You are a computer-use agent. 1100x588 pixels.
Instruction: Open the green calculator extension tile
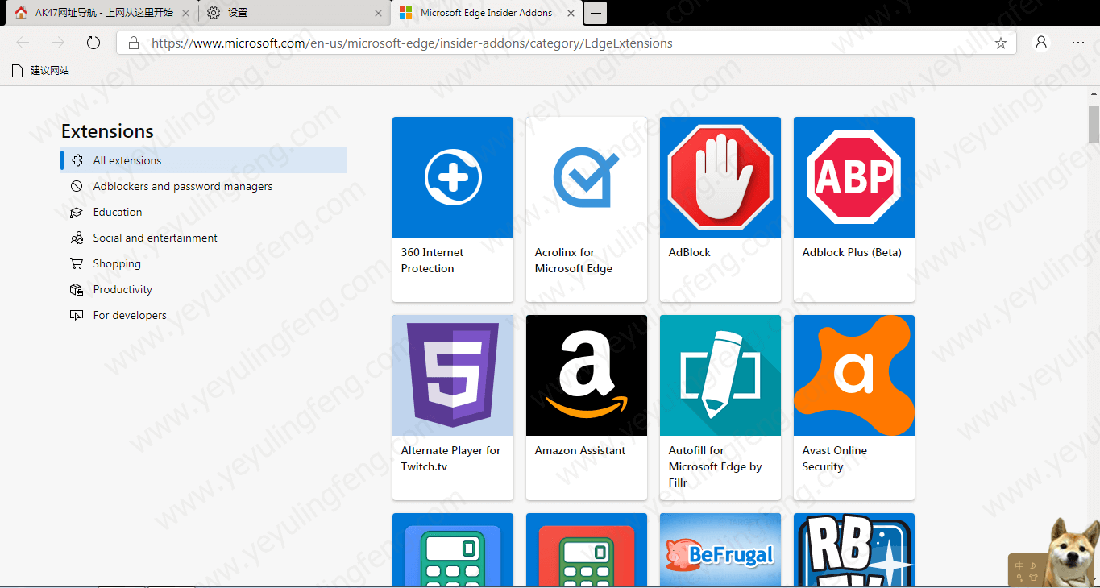(x=453, y=550)
